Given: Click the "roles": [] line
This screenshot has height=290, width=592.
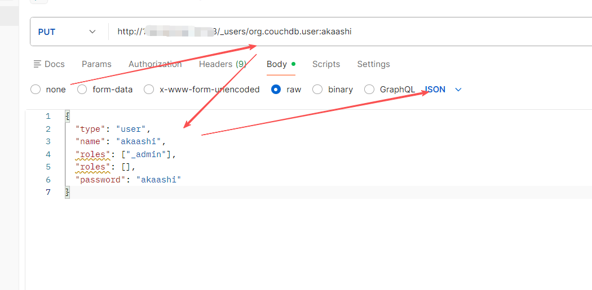Looking at the screenshot, I should (105, 167).
